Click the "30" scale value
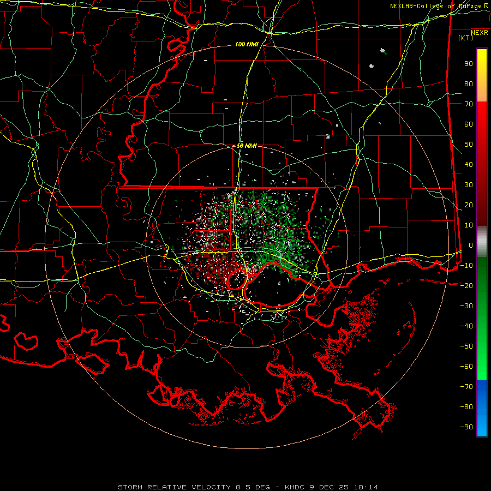The height and width of the screenshot is (491, 491). coord(469,185)
